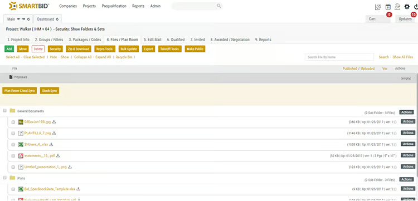Viewport: 418px width, 201px height.
Task: Check the Untitled_presentation_1_.png checkbox
Action: pyautogui.click(x=13, y=167)
